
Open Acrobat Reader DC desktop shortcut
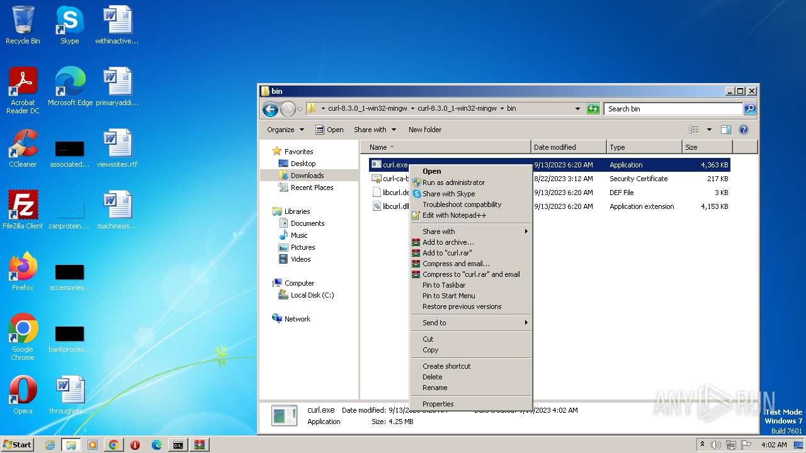coord(23,91)
